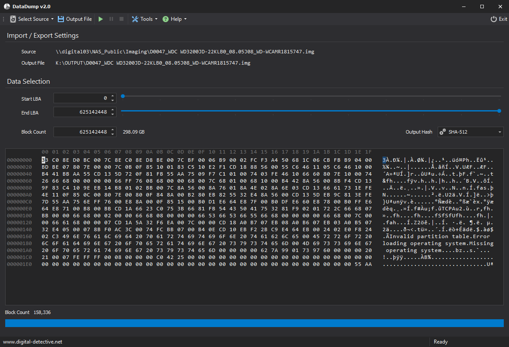Viewport: 509px width, 347px height.
Task: Click the stop button in toolbar
Action: click(x=121, y=19)
